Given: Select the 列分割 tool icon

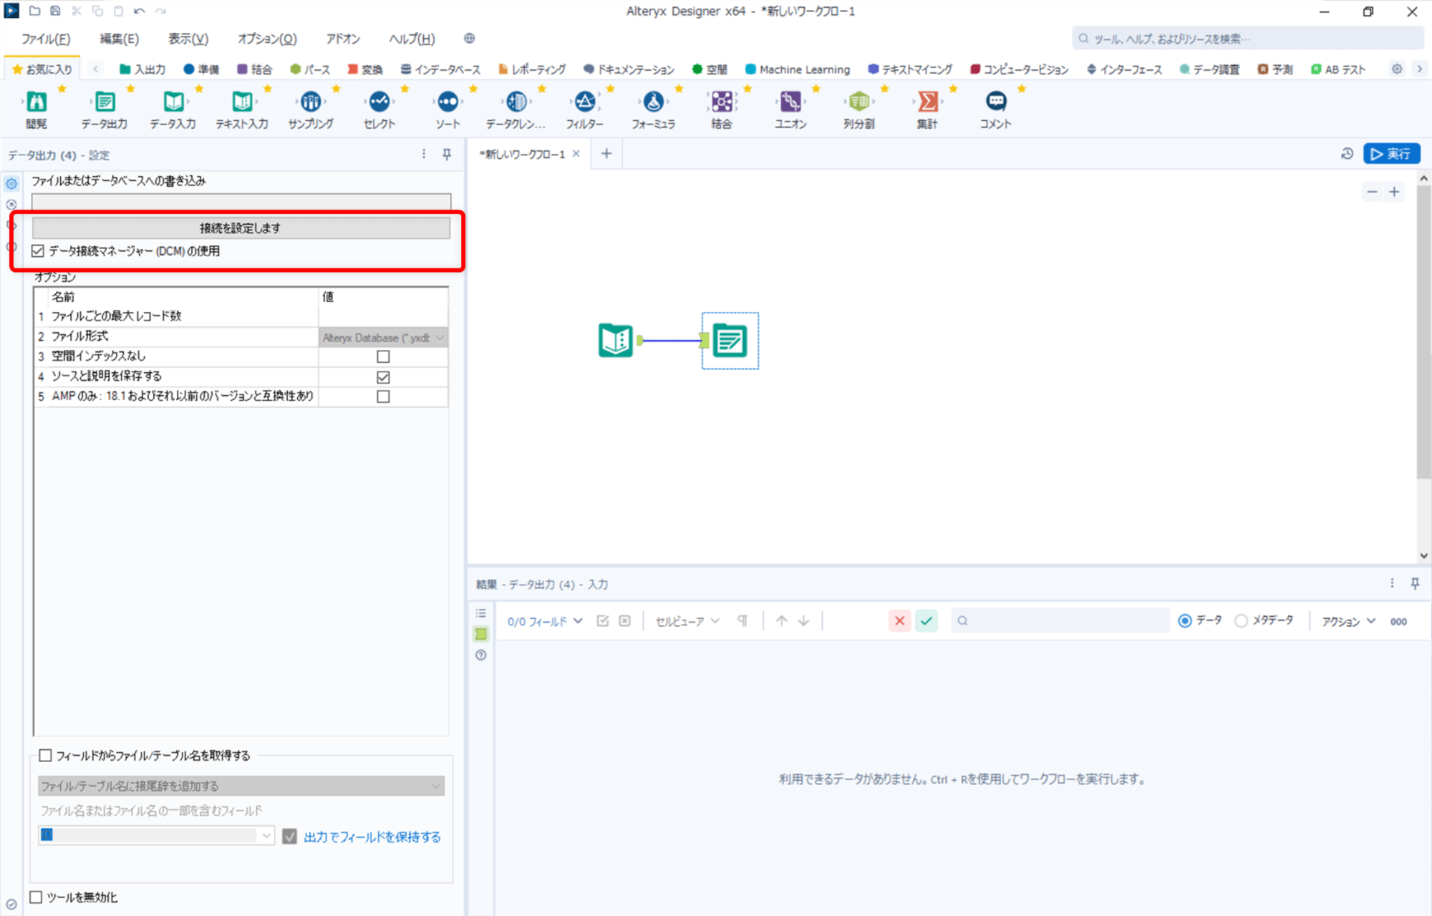Looking at the screenshot, I should tap(859, 102).
